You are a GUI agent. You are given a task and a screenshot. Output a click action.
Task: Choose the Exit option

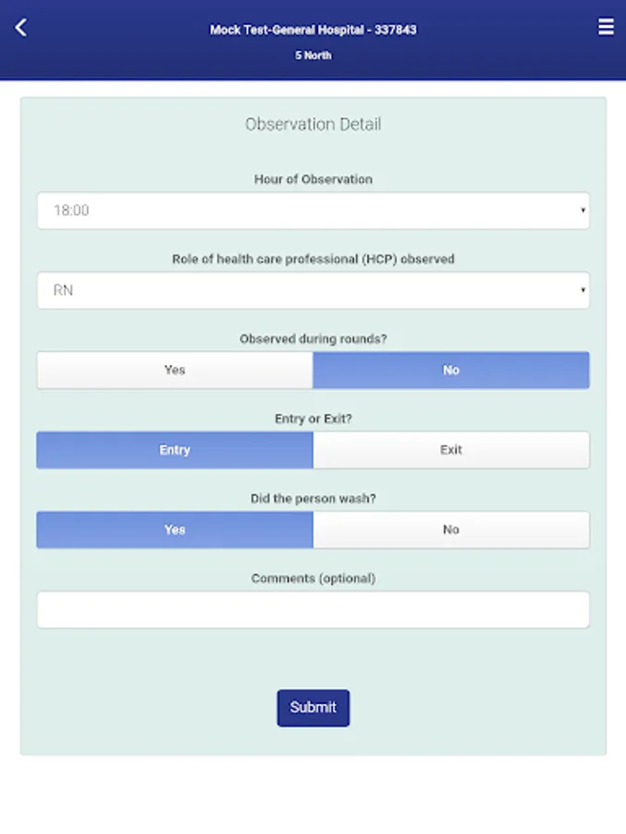(x=451, y=449)
